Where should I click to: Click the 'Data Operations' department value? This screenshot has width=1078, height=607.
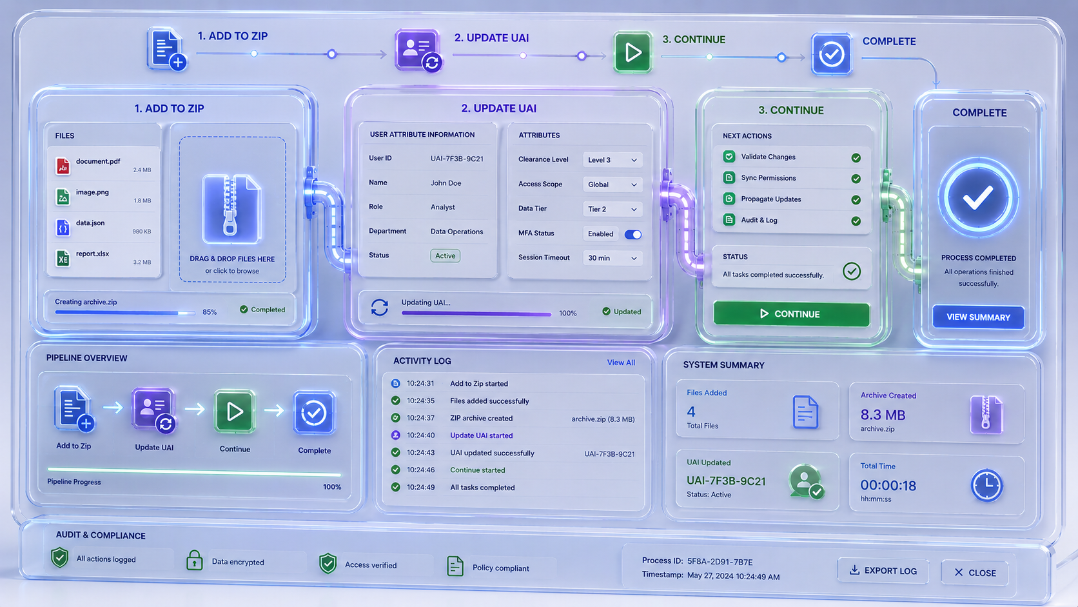click(456, 232)
